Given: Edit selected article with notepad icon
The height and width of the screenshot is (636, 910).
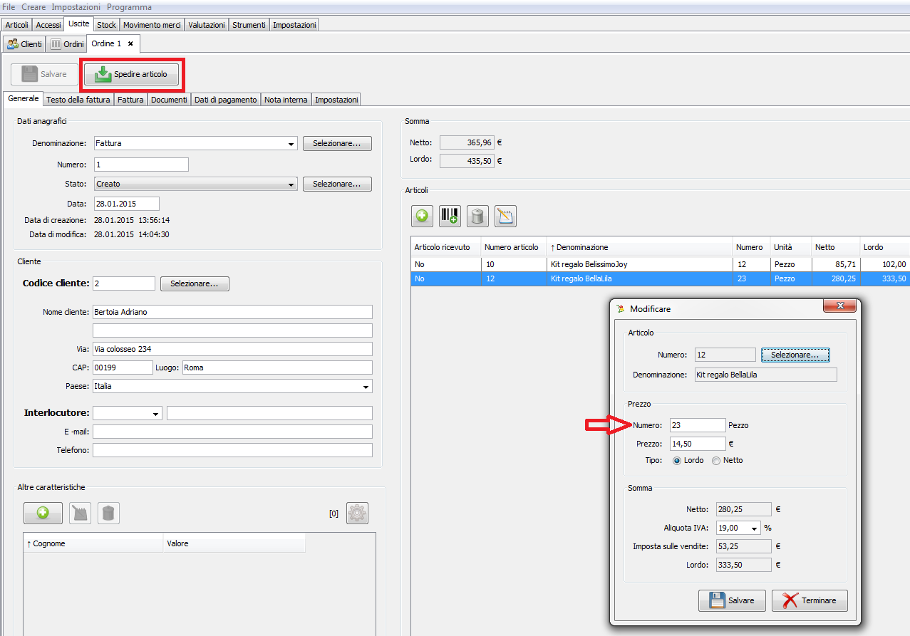Looking at the screenshot, I should click(x=505, y=217).
